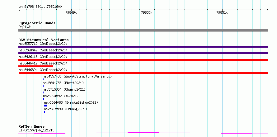Click the 79851k ruler marker
This screenshot has height=137, width=277.
[x=222, y=12]
